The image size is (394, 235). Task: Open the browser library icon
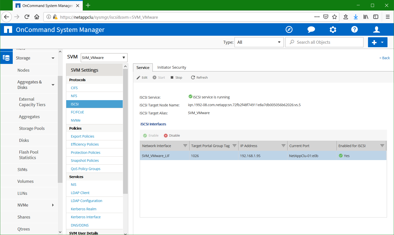(x=366, y=17)
